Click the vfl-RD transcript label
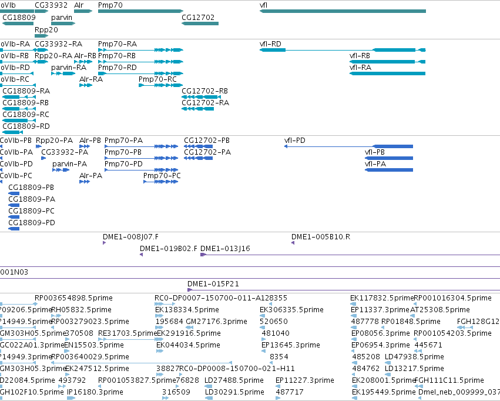Image resolution: width=500 pixels, height=401 pixels. pyautogui.click(x=270, y=44)
